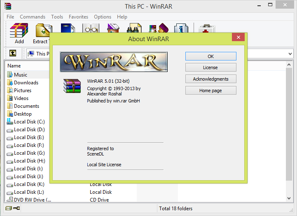Click the Local Disk (C:) drive icon
Viewport: 297px width, 216px height.
click(9, 121)
